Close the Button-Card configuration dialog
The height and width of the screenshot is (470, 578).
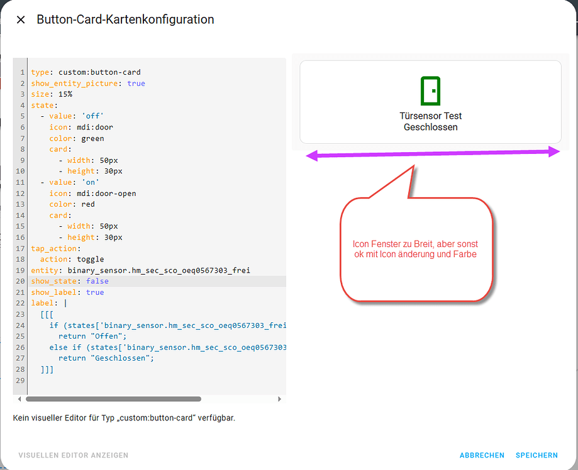click(x=20, y=19)
